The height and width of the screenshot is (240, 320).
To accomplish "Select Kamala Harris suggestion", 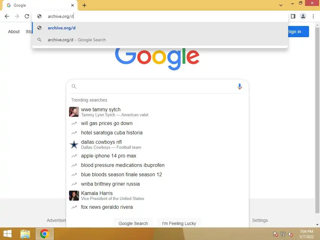I will pyautogui.click(x=157, y=196).
